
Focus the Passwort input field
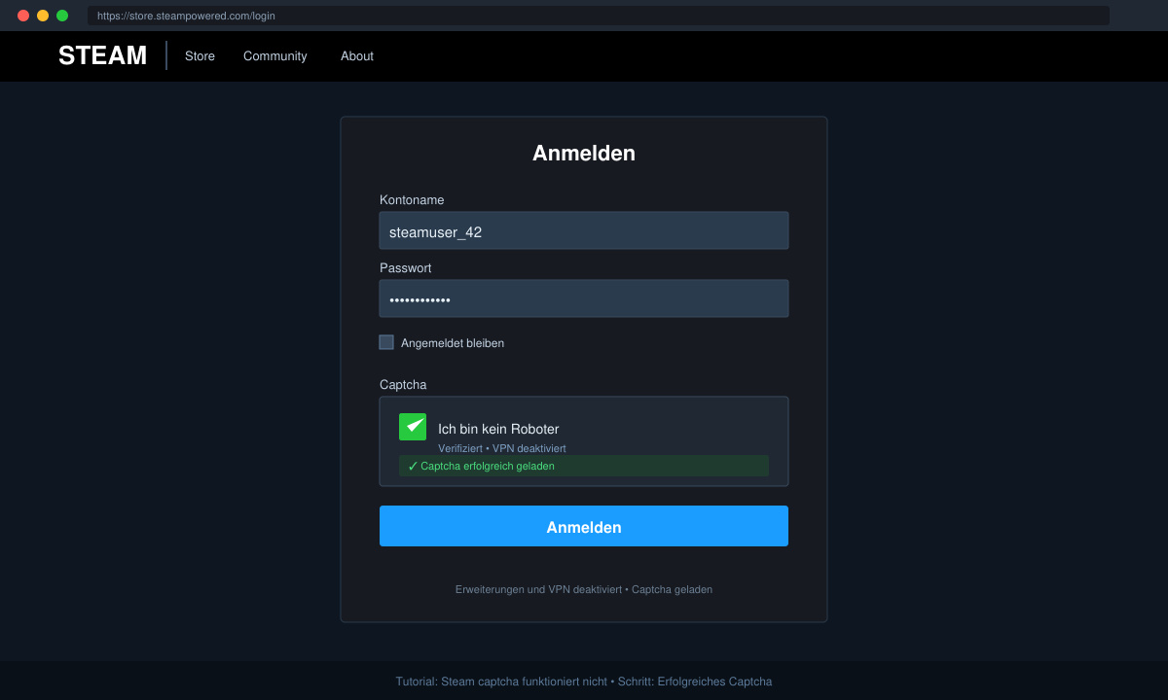pos(584,298)
